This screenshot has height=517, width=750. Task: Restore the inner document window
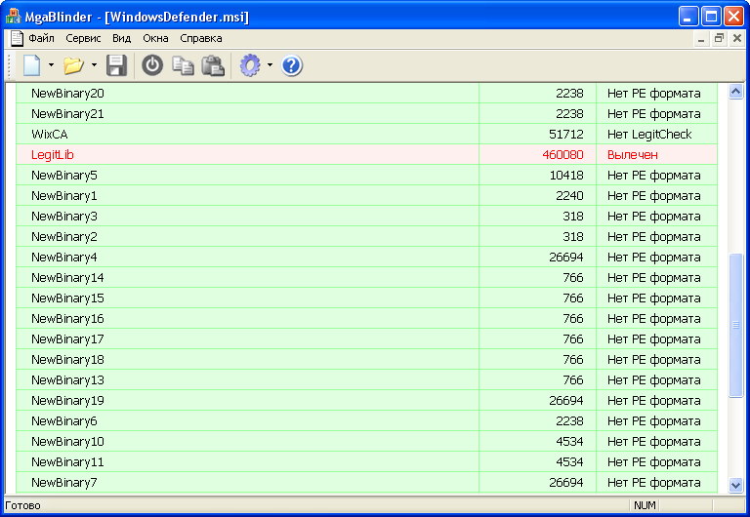(719, 39)
